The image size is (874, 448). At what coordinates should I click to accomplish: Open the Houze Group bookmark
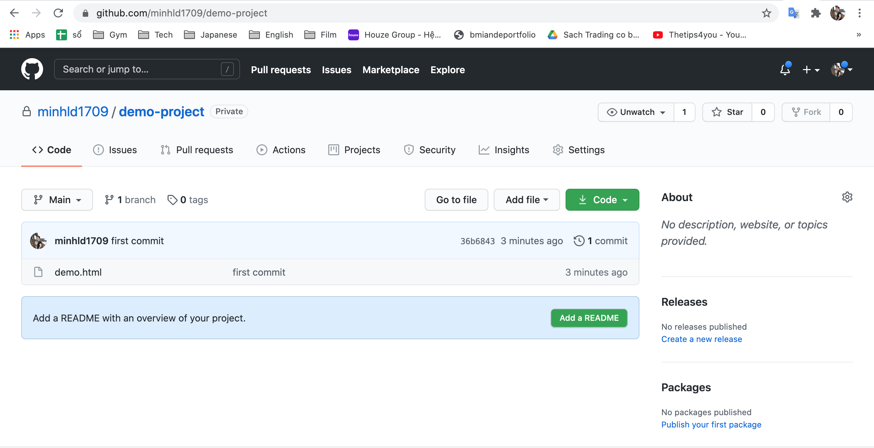pyautogui.click(x=394, y=35)
